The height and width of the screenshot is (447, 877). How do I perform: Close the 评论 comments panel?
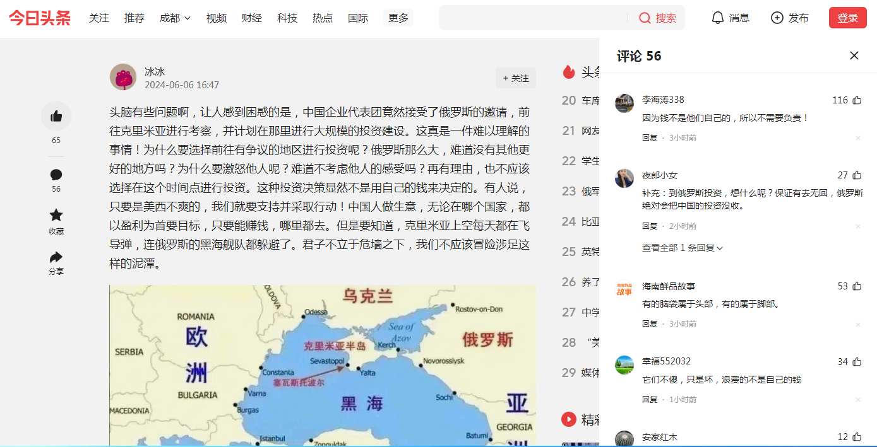pyautogui.click(x=854, y=55)
